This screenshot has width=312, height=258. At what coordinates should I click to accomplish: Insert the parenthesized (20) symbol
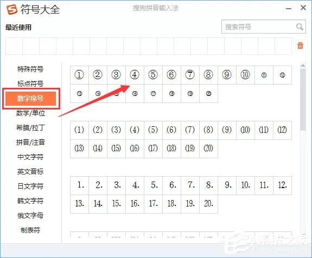click(x=208, y=149)
